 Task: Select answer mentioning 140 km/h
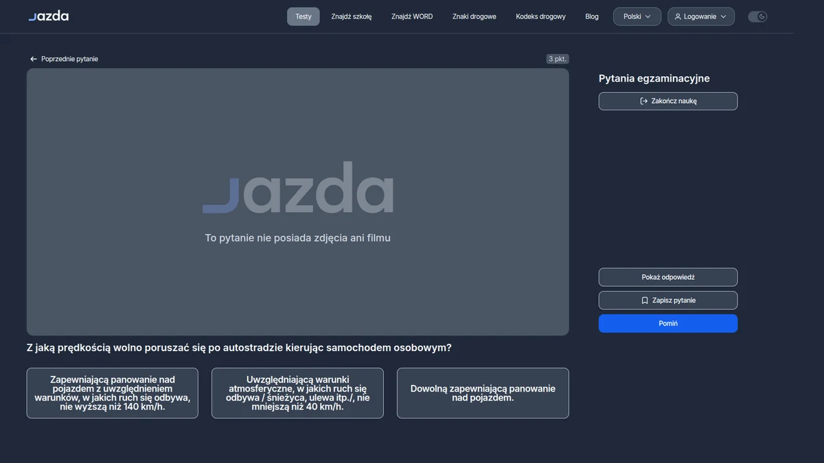(x=113, y=393)
